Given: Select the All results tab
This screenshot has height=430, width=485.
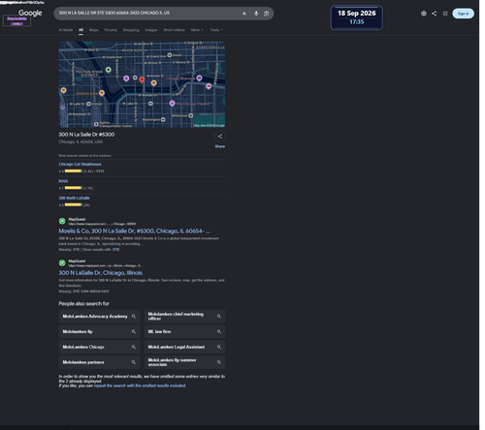Looking at the screenshot, I should pos(81,30).
